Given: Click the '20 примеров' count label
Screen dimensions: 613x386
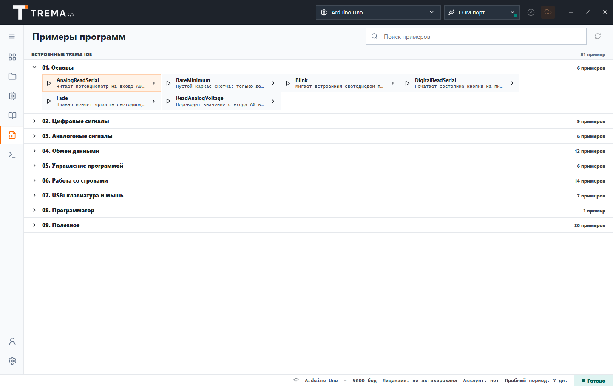Looking at the screenshot, I should [590, 225].
